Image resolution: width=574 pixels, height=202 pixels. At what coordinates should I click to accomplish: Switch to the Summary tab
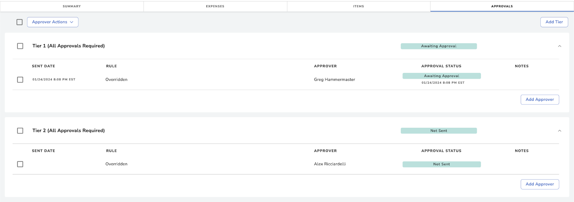72,6
